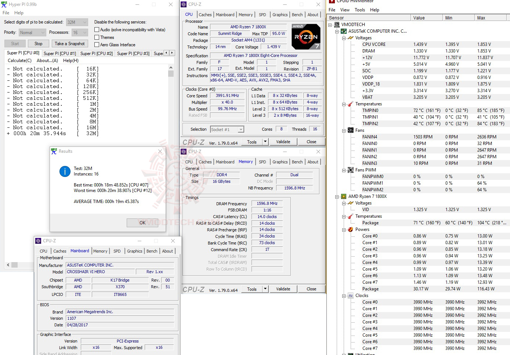Collapse the Powers node in HWMonitor
This screenshot has height=355, width=510.
coord(344,229)
